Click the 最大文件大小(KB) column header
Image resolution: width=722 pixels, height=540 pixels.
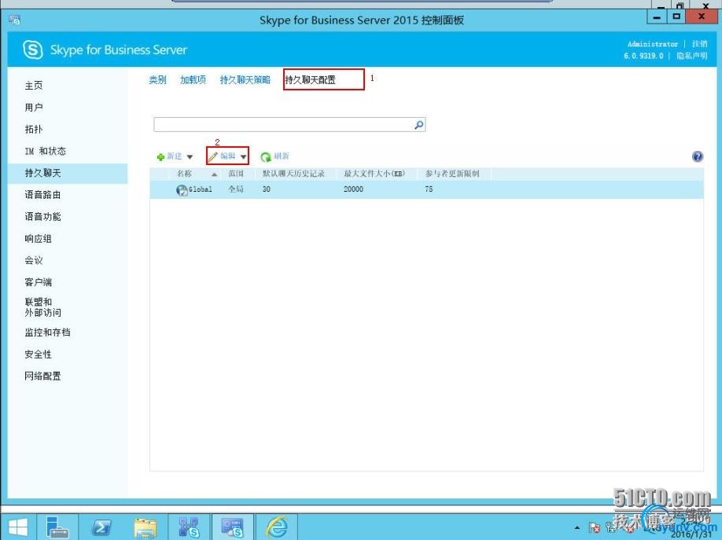[374, 174]
